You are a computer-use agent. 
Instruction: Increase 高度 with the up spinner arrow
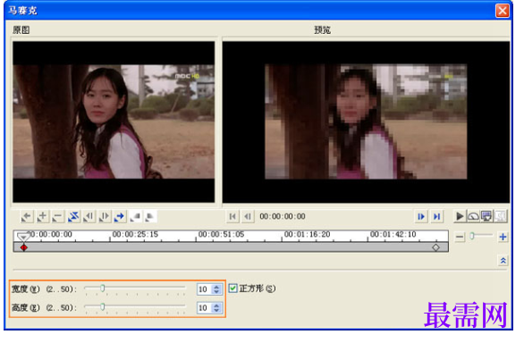(216, 305)
